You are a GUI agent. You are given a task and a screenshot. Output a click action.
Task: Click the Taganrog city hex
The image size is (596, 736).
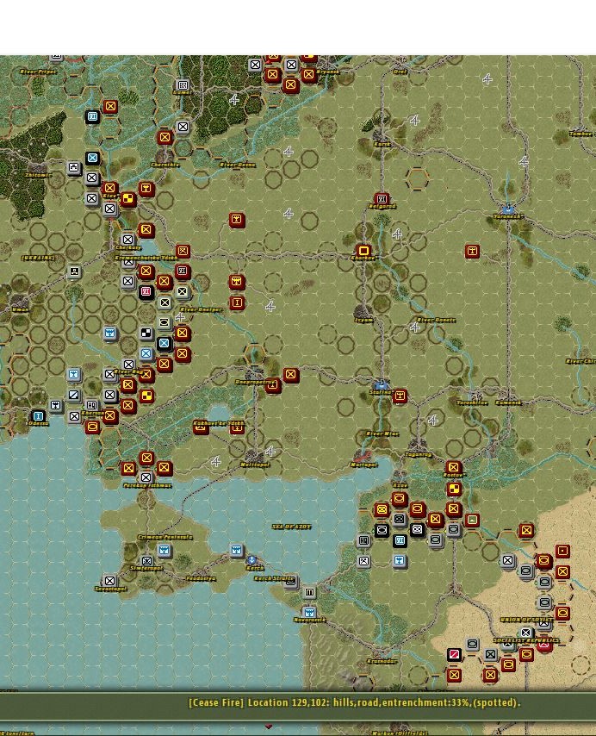418,446
